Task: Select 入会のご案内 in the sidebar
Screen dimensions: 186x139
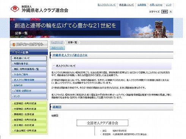Action: point(29,75)
